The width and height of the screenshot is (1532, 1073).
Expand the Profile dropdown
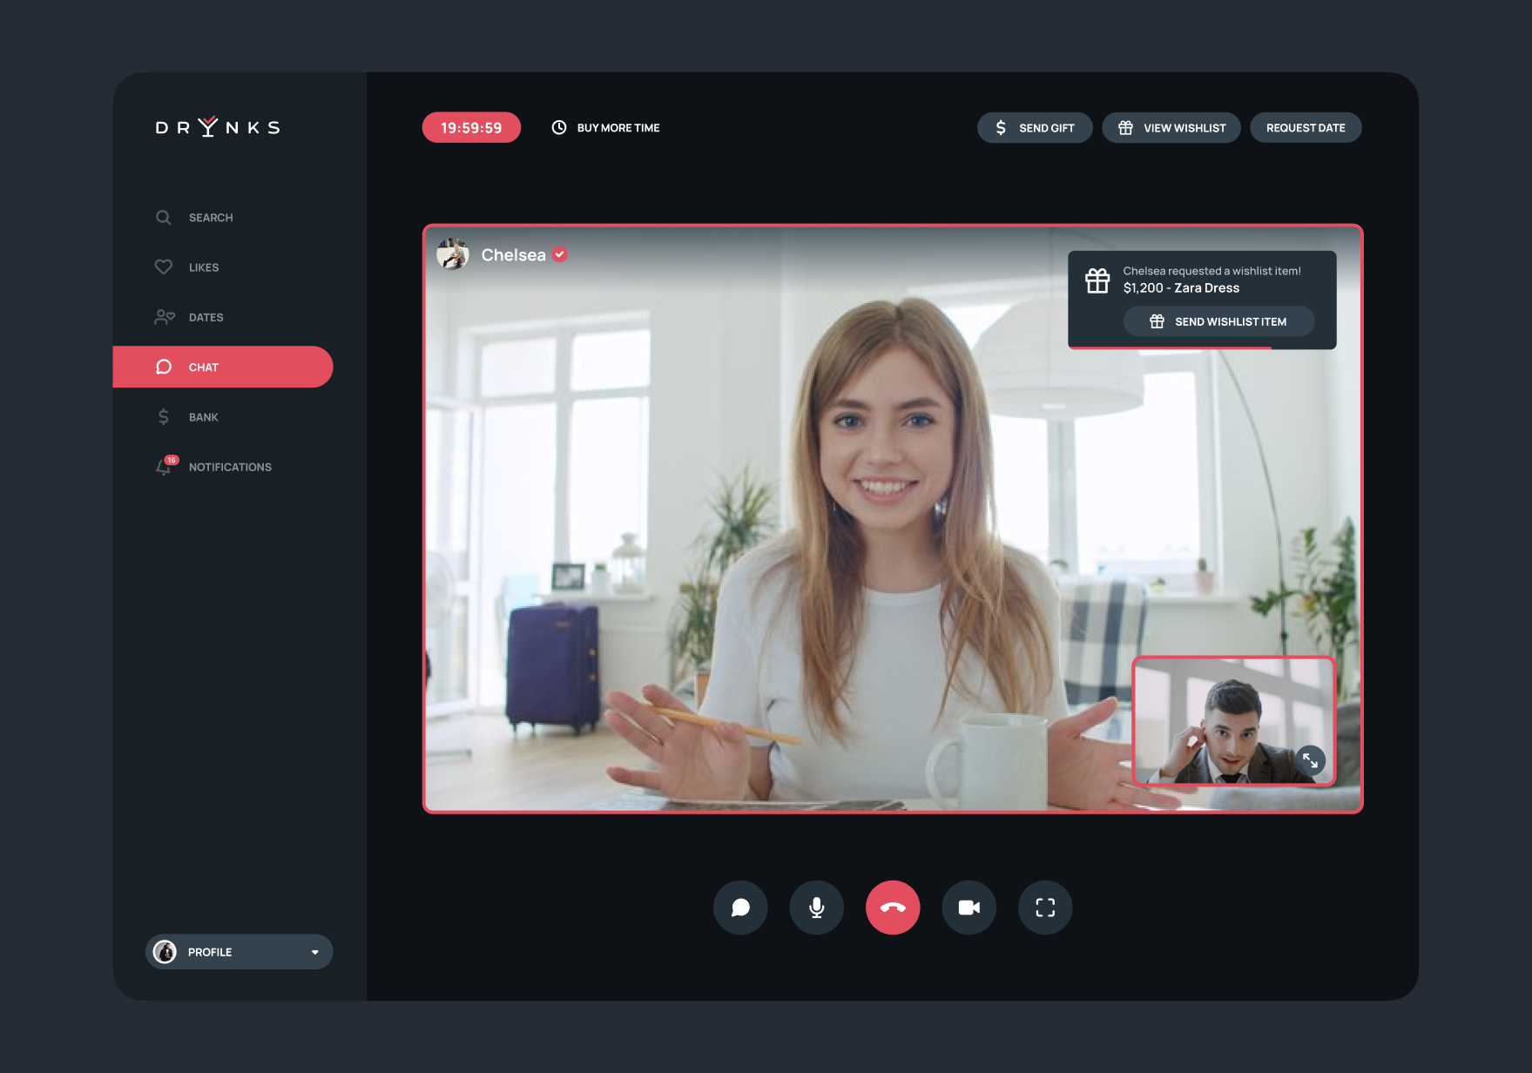click(x=240, y=952)
